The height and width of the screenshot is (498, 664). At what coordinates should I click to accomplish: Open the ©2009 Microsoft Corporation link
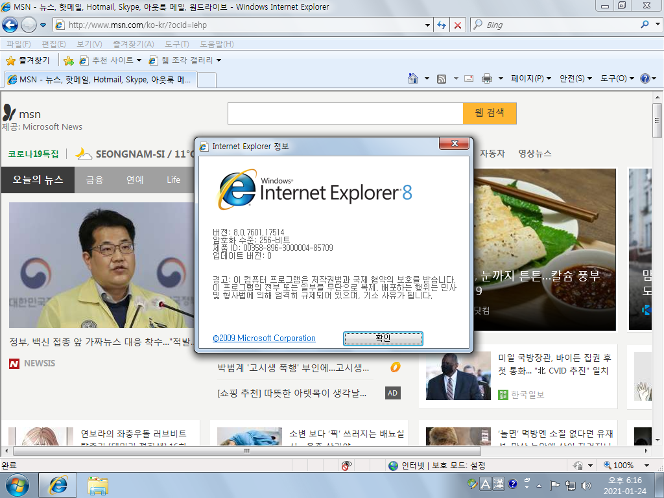(x=265, y=338)
